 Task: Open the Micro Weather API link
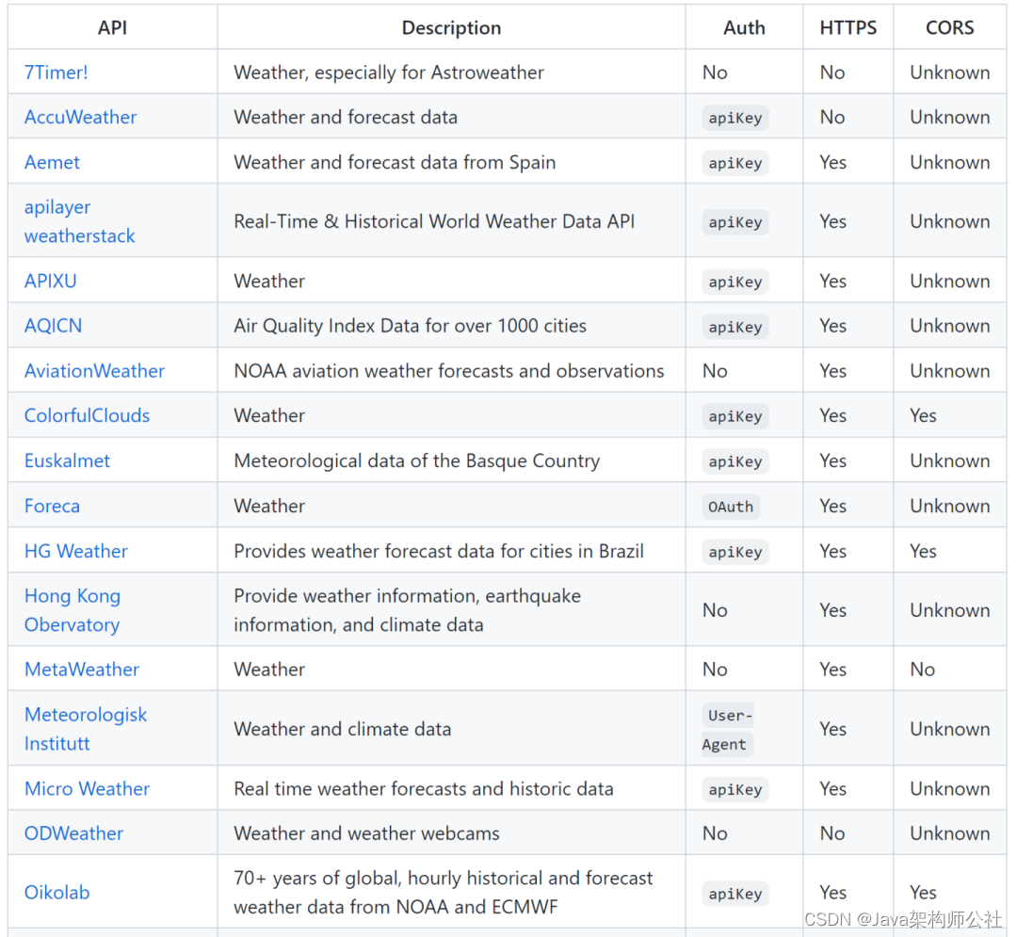pos(87,788)
